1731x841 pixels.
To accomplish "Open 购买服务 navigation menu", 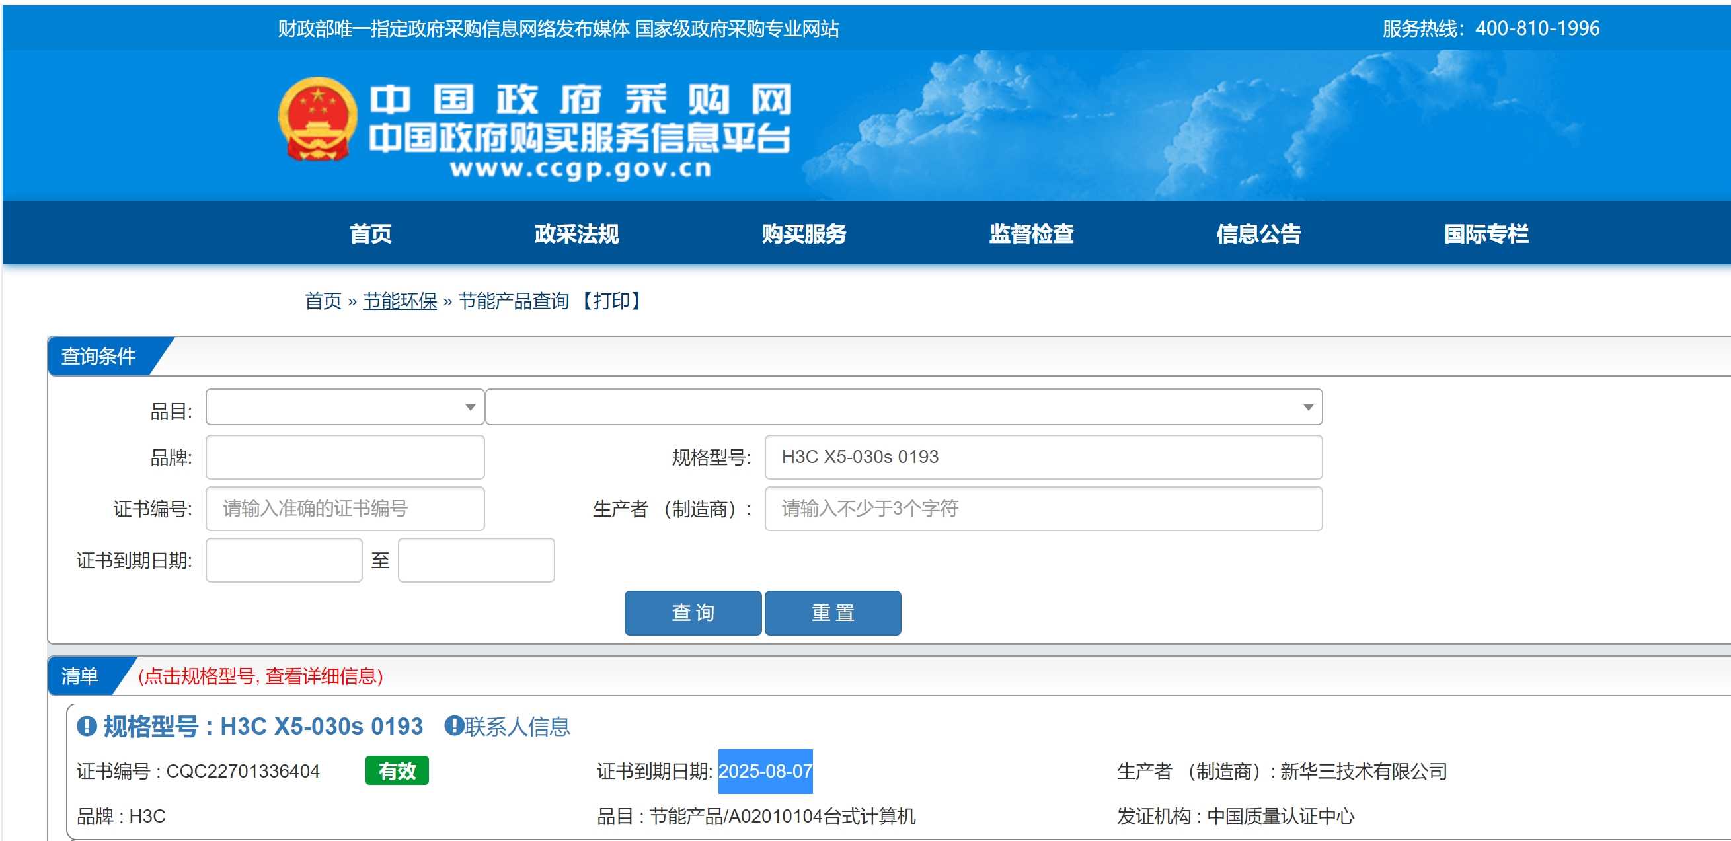I will pyautogui.click(x=804, y=234).
